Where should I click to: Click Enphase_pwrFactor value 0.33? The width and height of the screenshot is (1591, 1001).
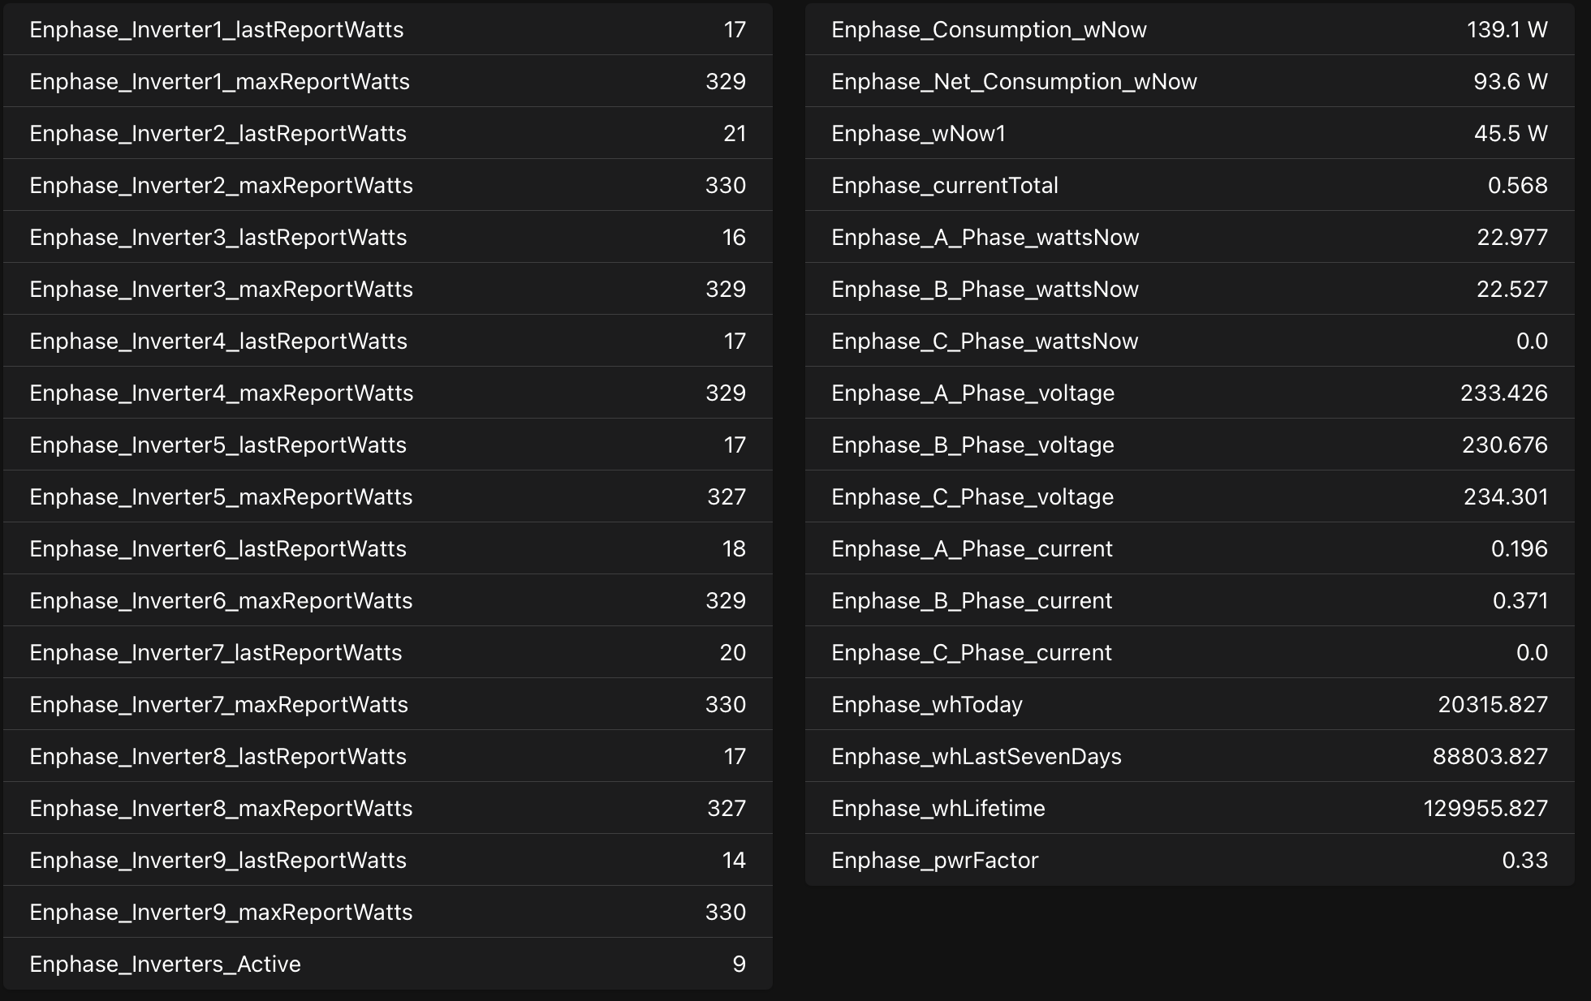tap(1524, 861)
